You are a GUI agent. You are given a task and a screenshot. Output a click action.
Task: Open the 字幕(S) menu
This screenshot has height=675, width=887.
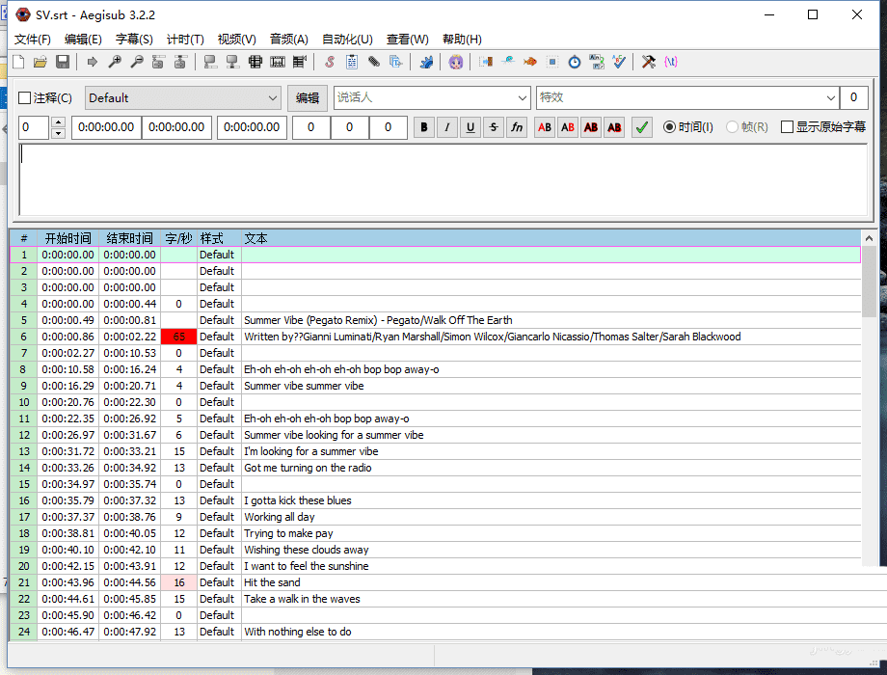pyautogui.click(x=134, y=39)
